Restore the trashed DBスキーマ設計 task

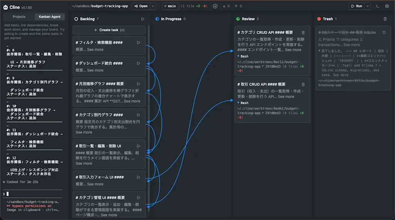click(384, 32)
